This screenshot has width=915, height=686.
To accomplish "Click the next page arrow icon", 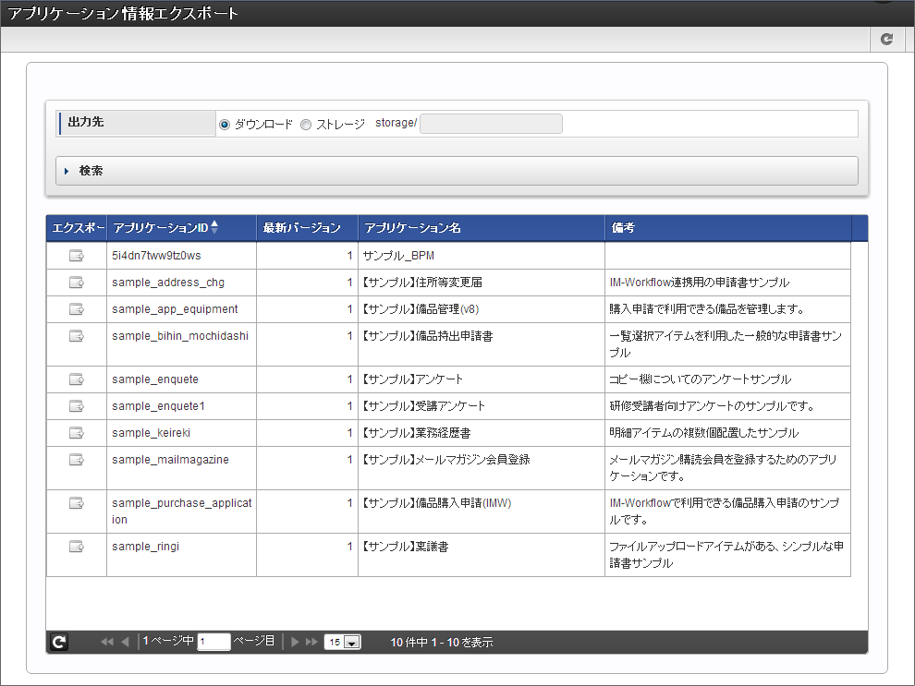I will pyautogui.click(x=294, y=641).
